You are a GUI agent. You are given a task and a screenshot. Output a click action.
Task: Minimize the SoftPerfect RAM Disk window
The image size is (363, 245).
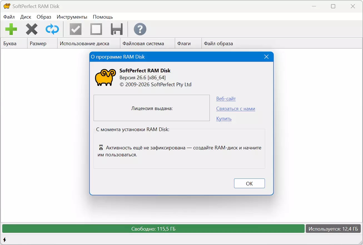314,6
